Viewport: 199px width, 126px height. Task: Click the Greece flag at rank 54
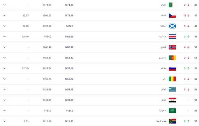click(x=172, y=89)
